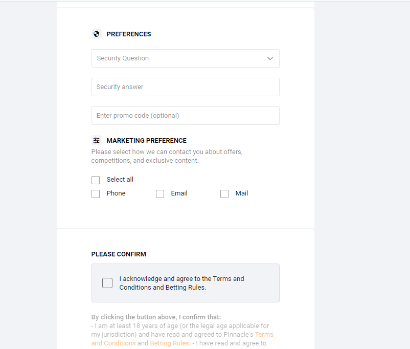Click the shield icon beside Preferences
The width and height of the screenshot is (410, 349).
pos(96,34)
